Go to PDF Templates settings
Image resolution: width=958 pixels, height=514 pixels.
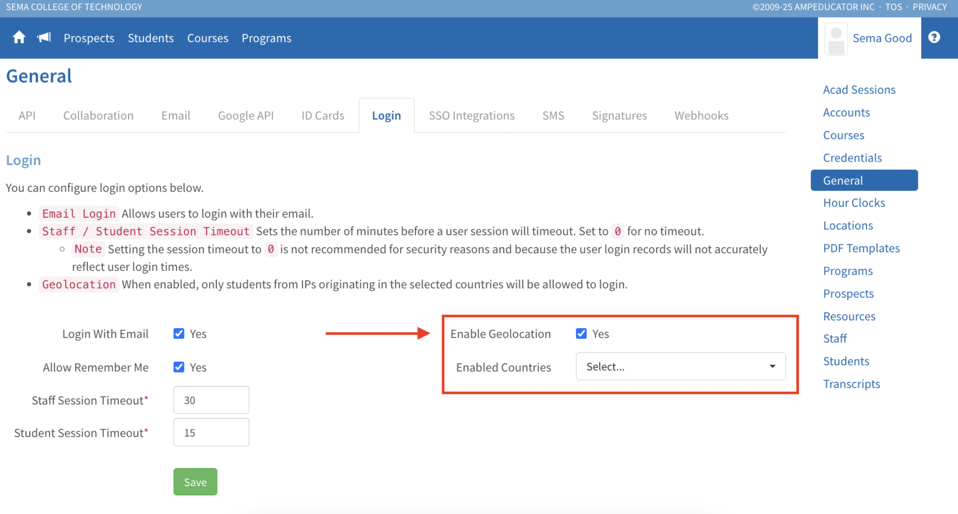(x=861, y=248)
